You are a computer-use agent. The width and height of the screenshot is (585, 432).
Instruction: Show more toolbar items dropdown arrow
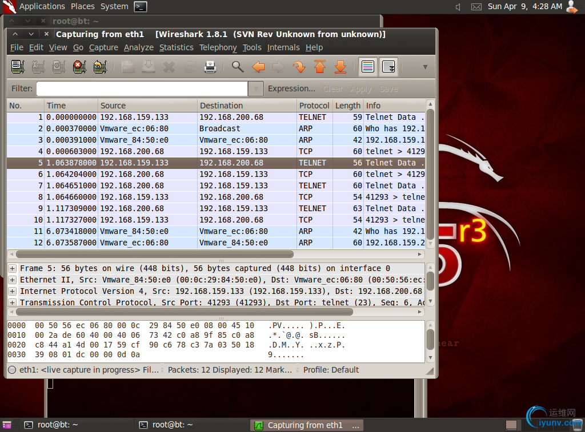pyautogui.click(x=425, y=67)
